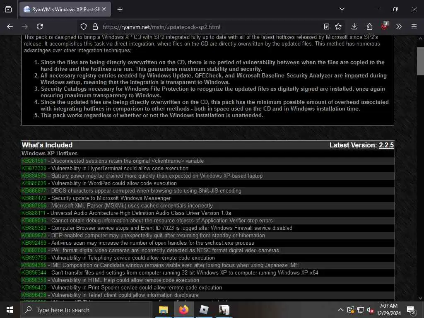The height and width of the screenshot is (318, 424).
Task: Open the KB896423 hotfix link
Action: (34, 287)
